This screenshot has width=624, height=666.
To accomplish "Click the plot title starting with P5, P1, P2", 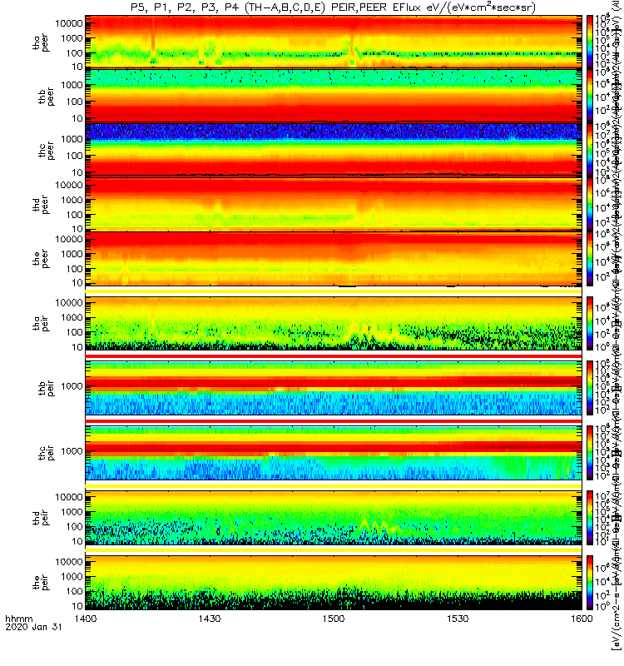I will pyautogui.click(x=334, y=7).
